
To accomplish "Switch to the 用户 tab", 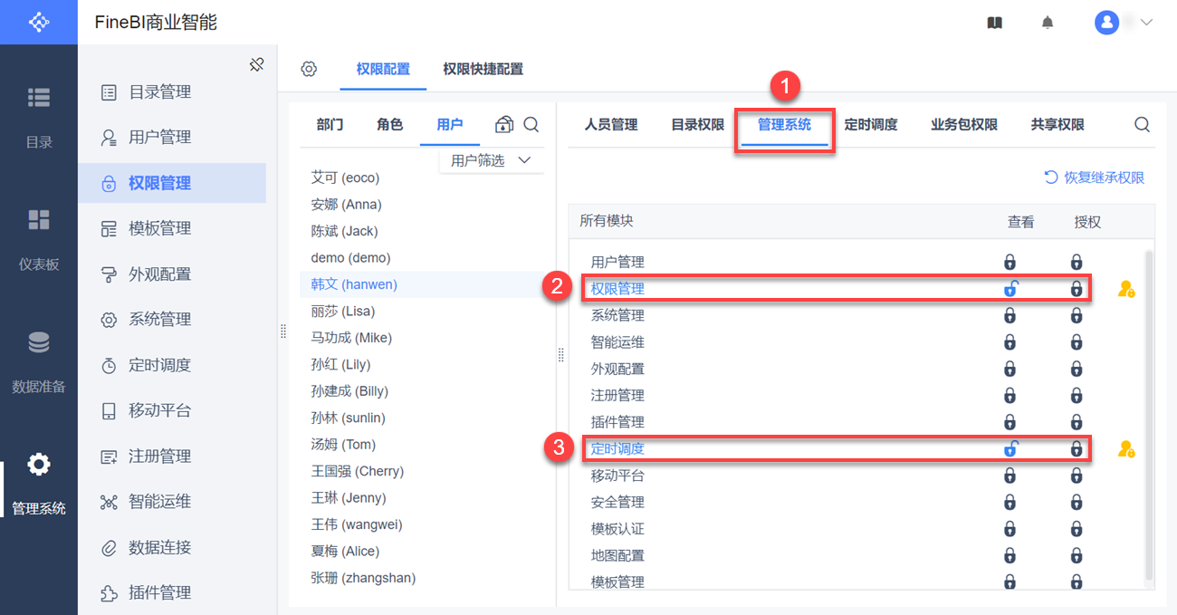I will pyautogui.click(x=450, y=125).
